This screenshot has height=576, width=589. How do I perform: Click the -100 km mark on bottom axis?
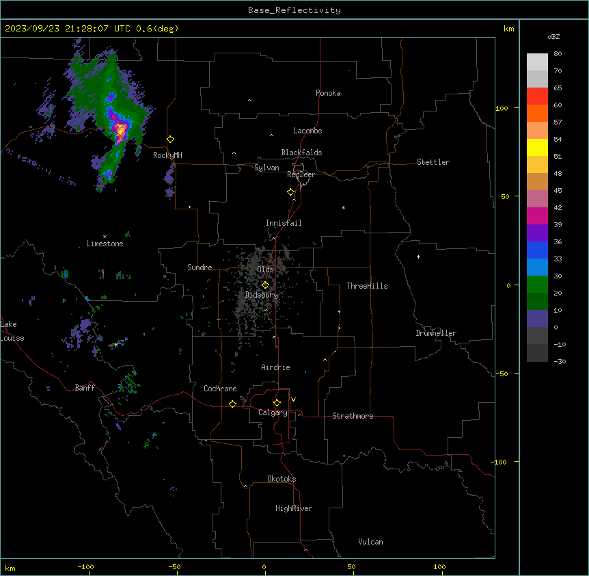click(85, 567)
